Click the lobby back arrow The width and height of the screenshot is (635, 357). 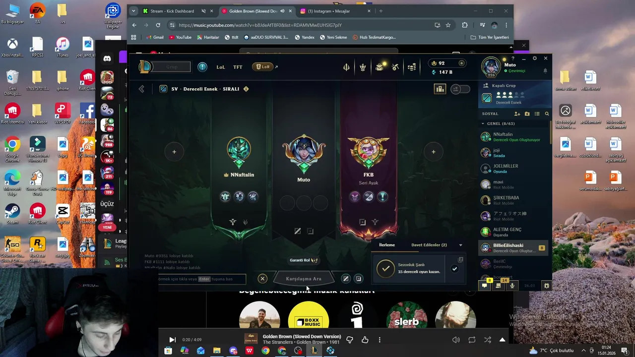coord(141,89)
